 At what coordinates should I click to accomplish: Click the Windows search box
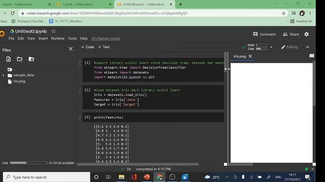click(47, 177)
